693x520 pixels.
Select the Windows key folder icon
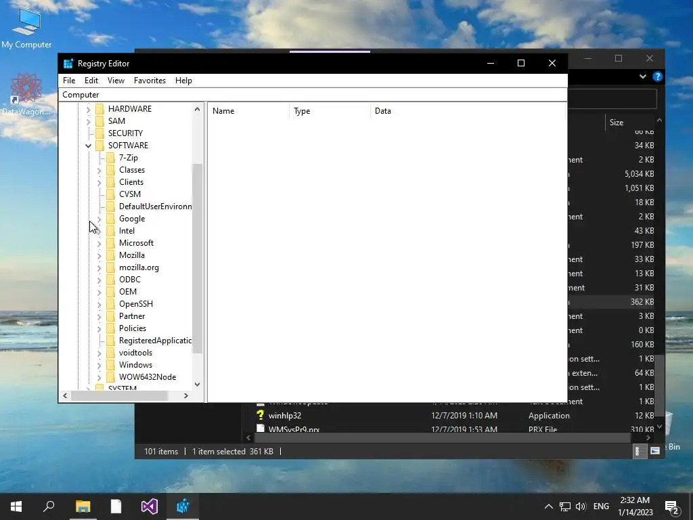(x=110, y=365)
